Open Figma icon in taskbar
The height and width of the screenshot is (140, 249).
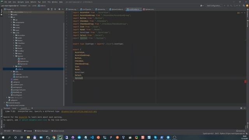[x=111, y=137]
